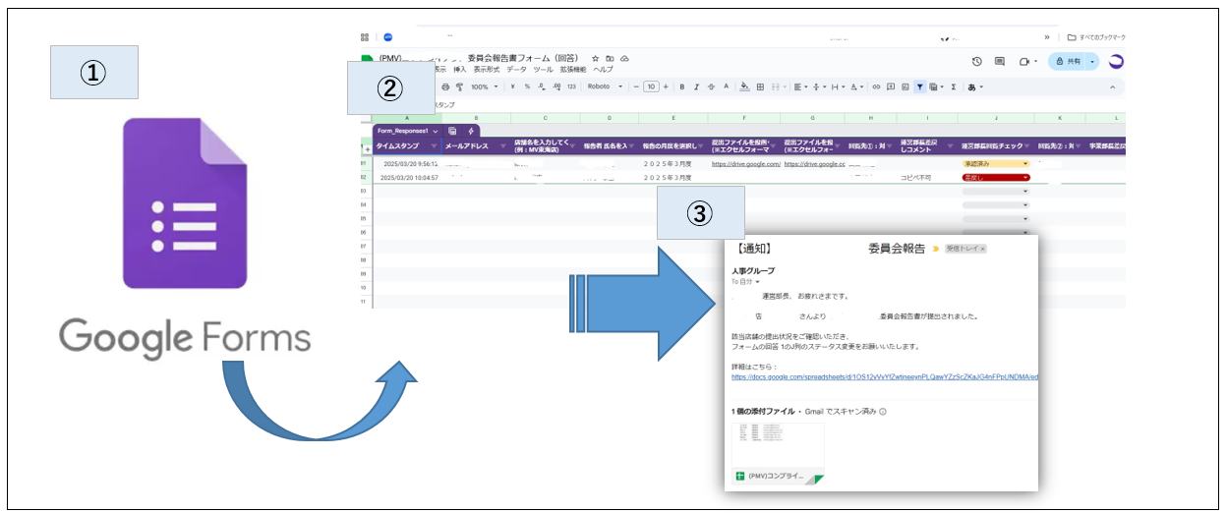
Task: Show Gmail scan info icon
Action: click(x=883, y=411)
